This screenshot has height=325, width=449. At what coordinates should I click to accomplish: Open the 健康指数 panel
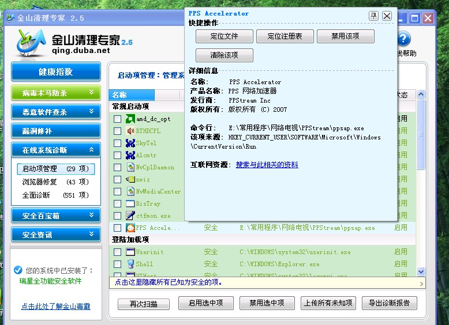[56, 72]
